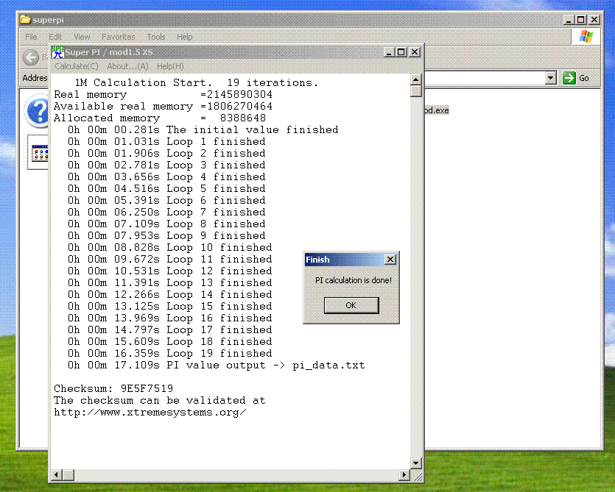615x492 pixels.
Task: Click the 'Loop 10 finished' line
Action: pos(170,248)
